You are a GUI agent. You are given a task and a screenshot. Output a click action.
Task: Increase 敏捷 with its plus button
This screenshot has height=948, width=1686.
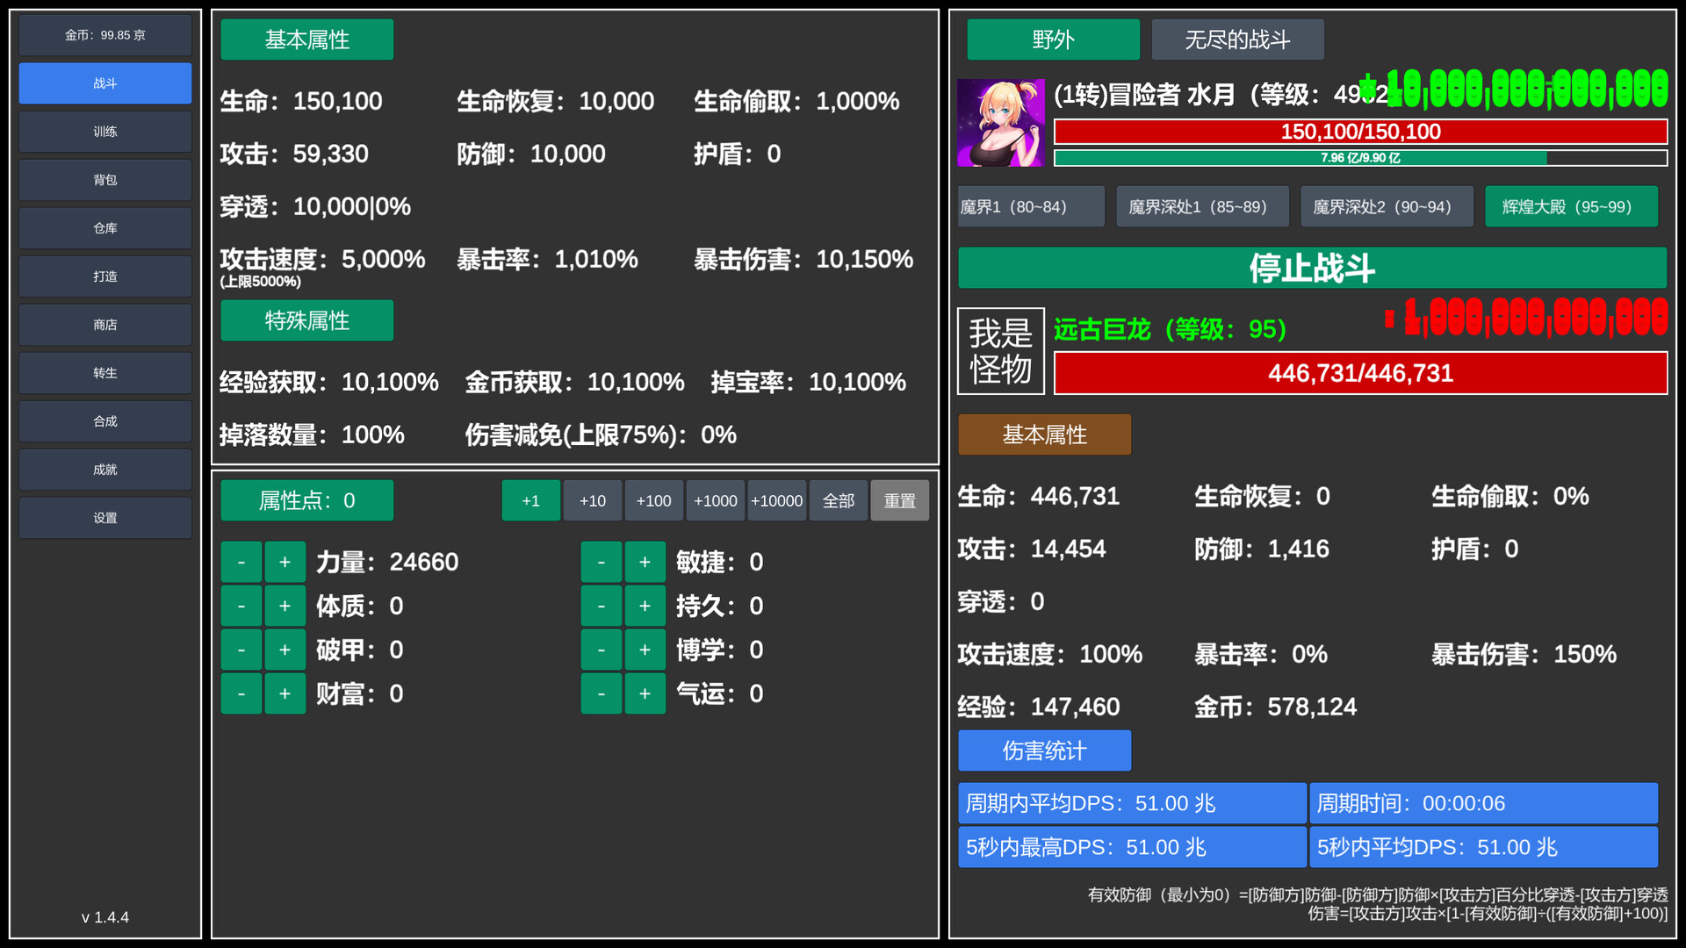645,561
